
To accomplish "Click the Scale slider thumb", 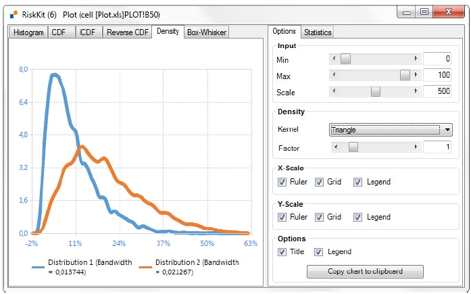I will click(x=375, y=92).
